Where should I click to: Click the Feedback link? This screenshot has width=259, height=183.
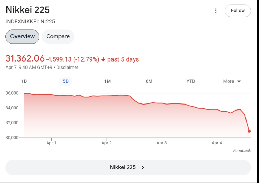242,151
